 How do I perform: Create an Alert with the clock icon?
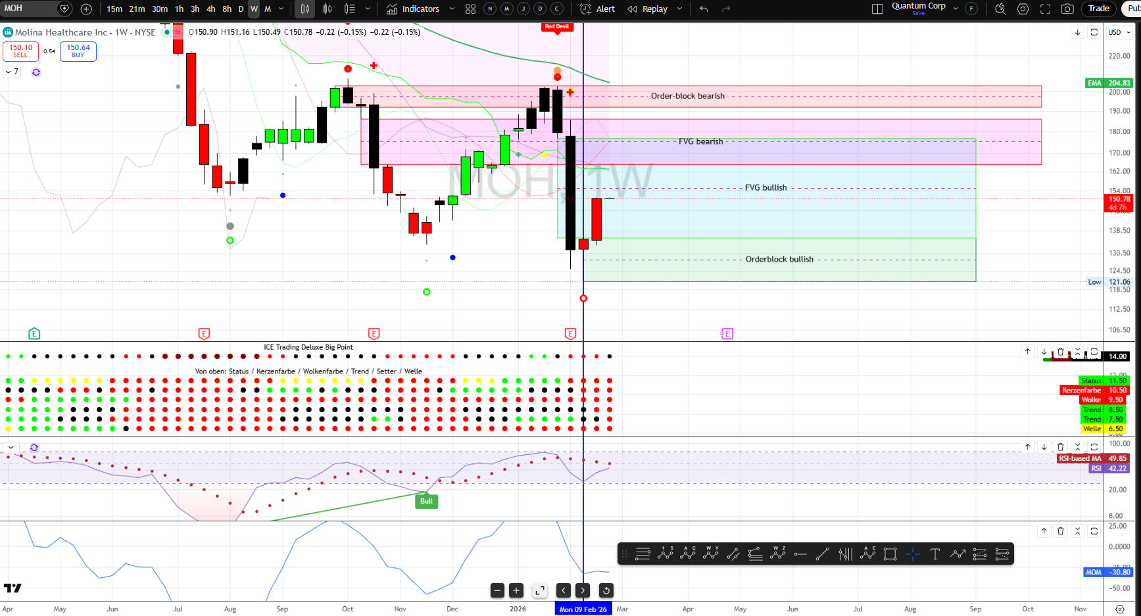coord(597,9)
